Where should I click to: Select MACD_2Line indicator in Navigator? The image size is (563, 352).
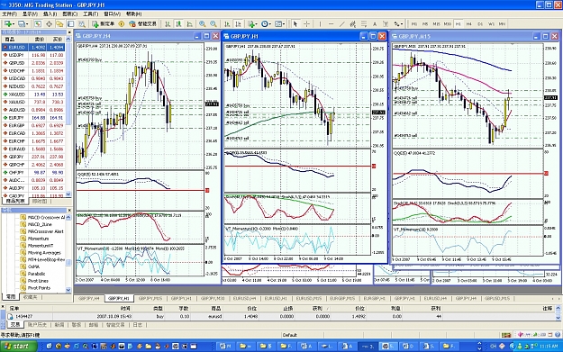tap(40, 224)
